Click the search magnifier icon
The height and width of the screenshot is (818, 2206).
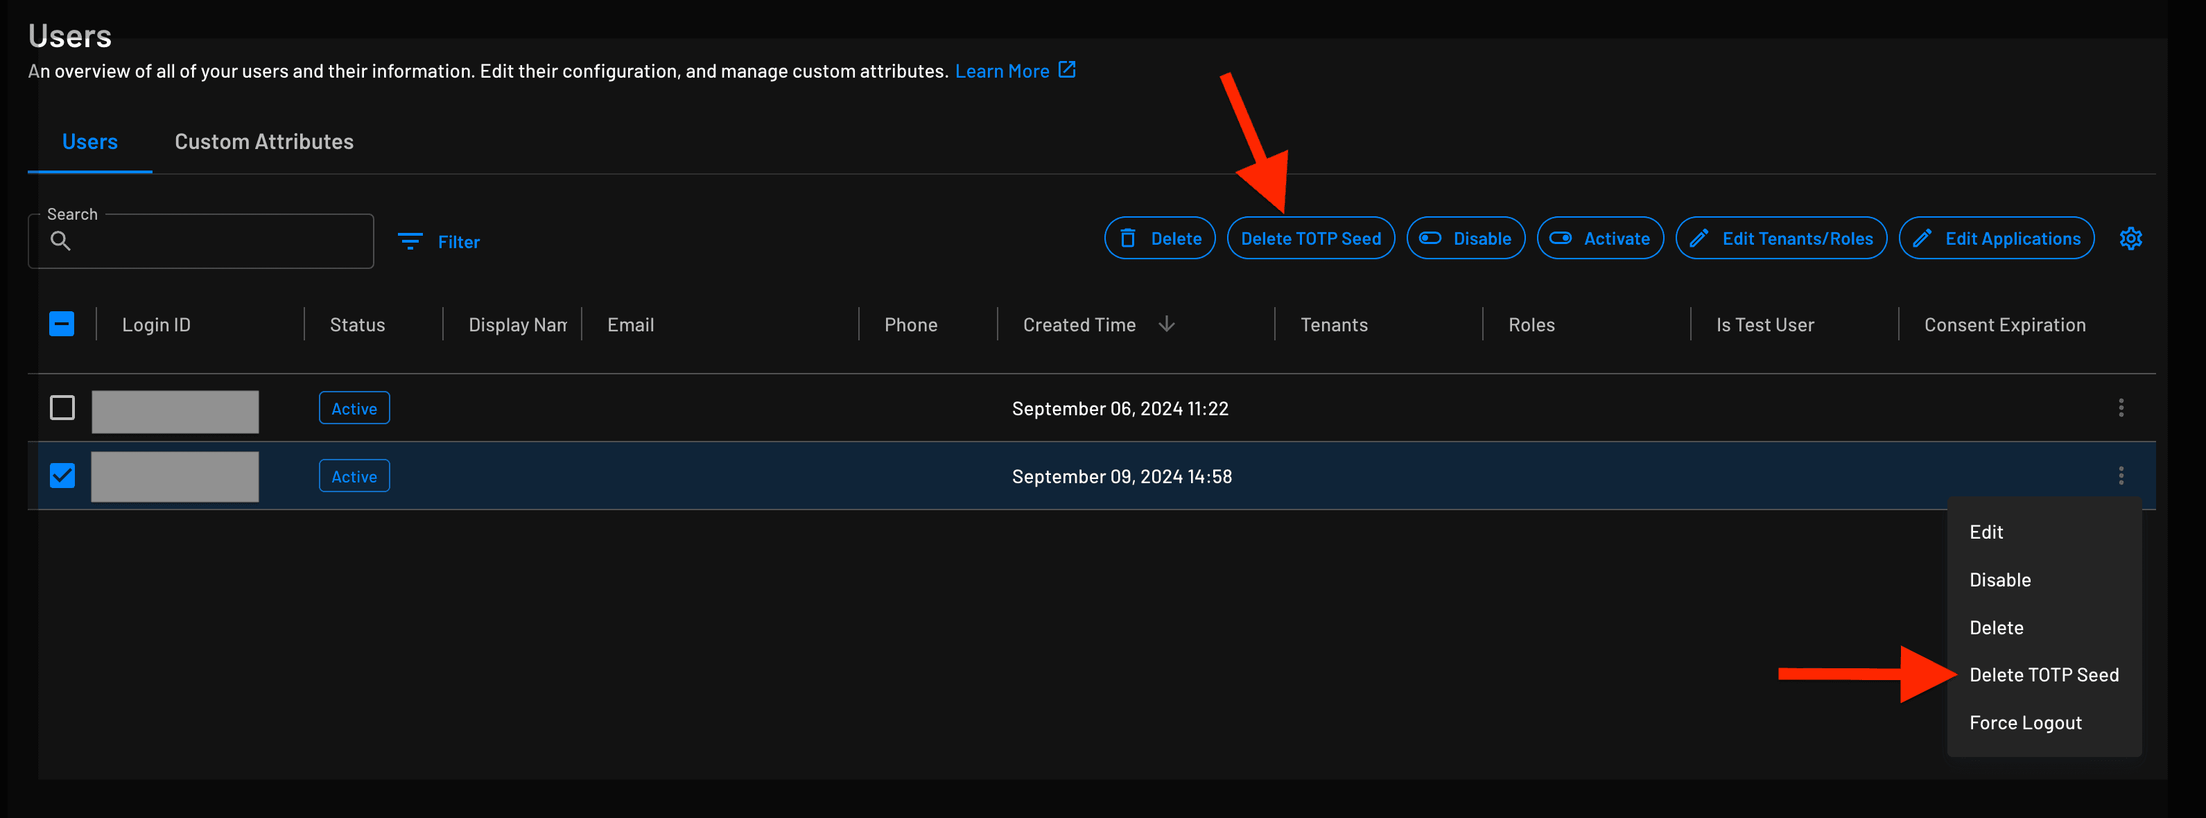60,241
